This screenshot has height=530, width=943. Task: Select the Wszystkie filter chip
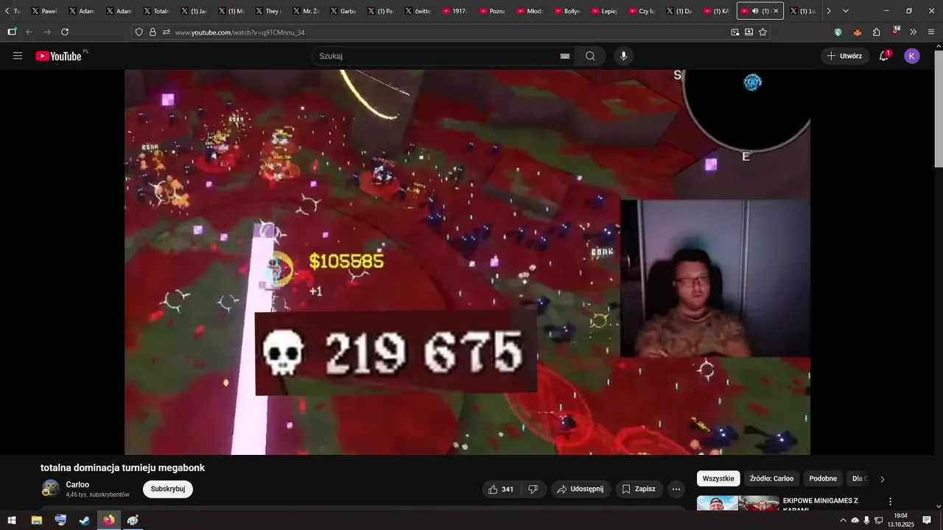tap(718, 478)
